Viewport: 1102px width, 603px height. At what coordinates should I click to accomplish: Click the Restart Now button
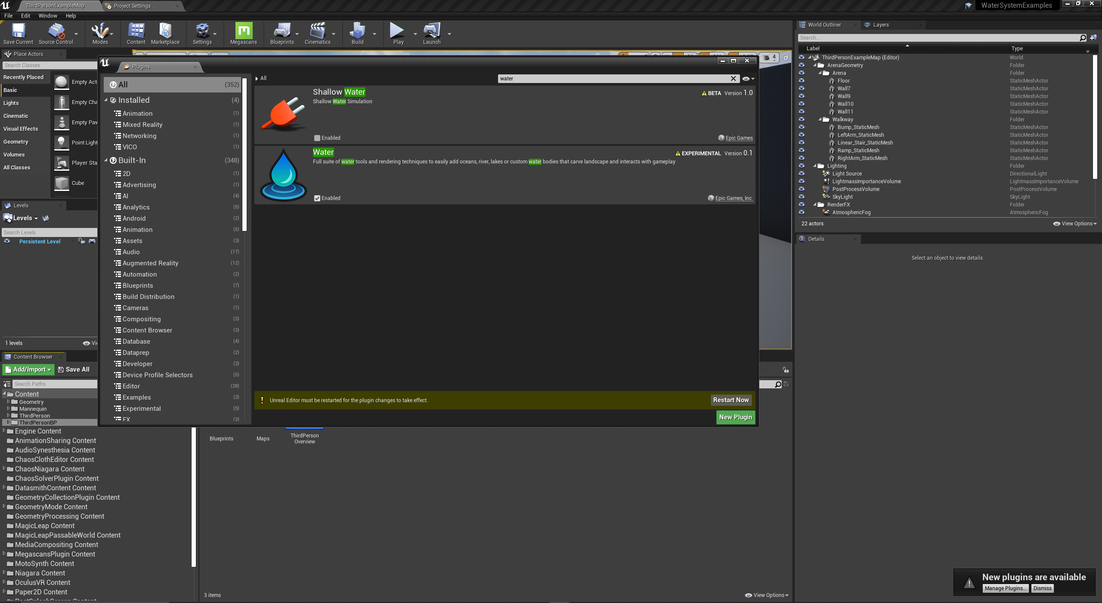click(x=731, y=400)
